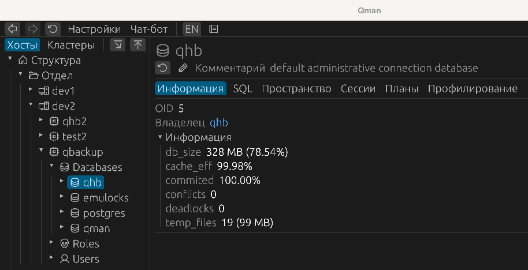The height and width of the screenshot is (270, 528).
Task: Refresh the qhb database info
Action: (163, 68)
